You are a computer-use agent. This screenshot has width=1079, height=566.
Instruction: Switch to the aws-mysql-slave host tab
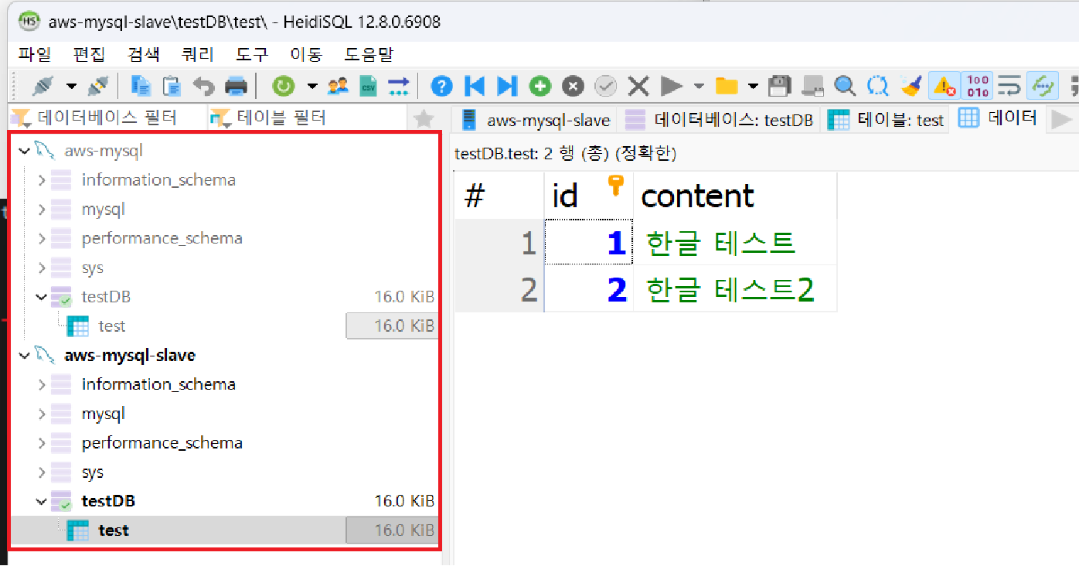(535, 120)
